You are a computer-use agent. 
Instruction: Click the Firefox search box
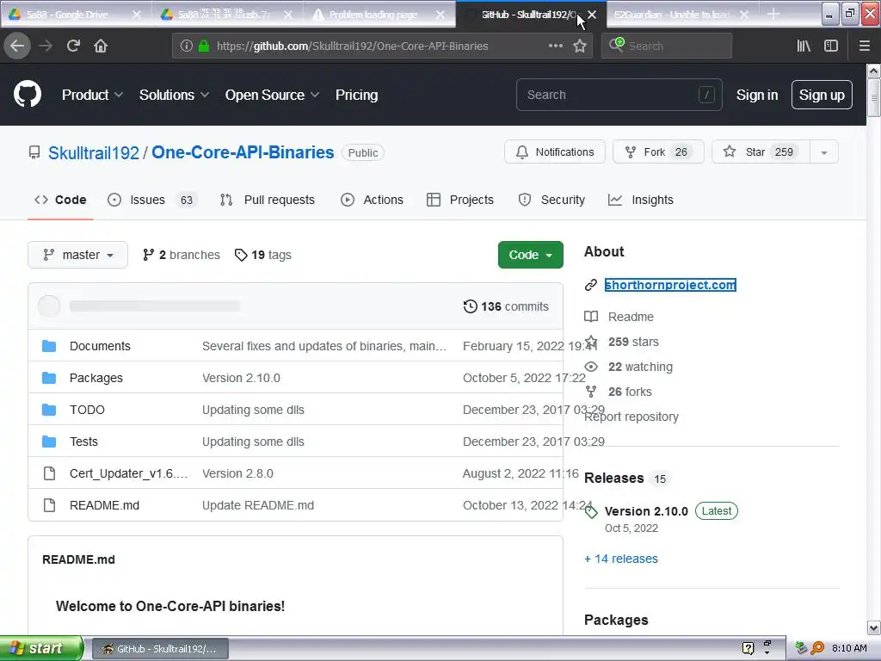coord(667,46)
